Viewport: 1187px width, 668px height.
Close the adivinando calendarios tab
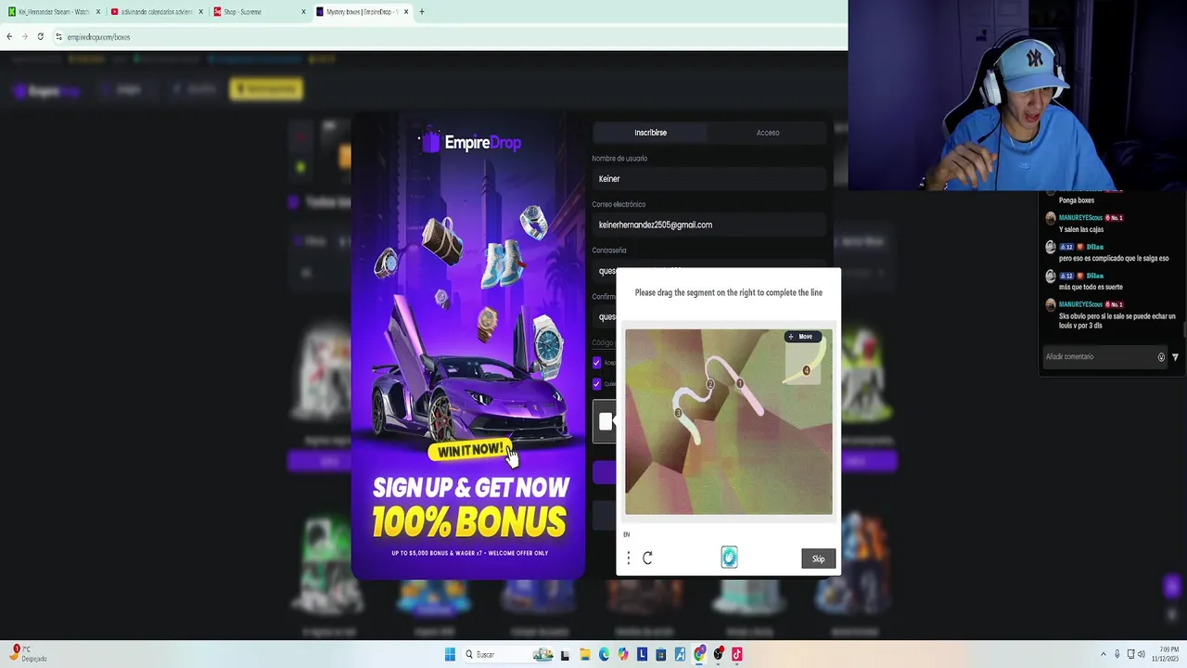pos(201,12)
